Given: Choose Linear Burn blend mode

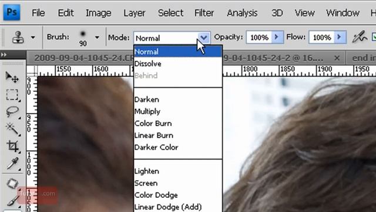Looking at the screenshot, I should tap(178, 135).
